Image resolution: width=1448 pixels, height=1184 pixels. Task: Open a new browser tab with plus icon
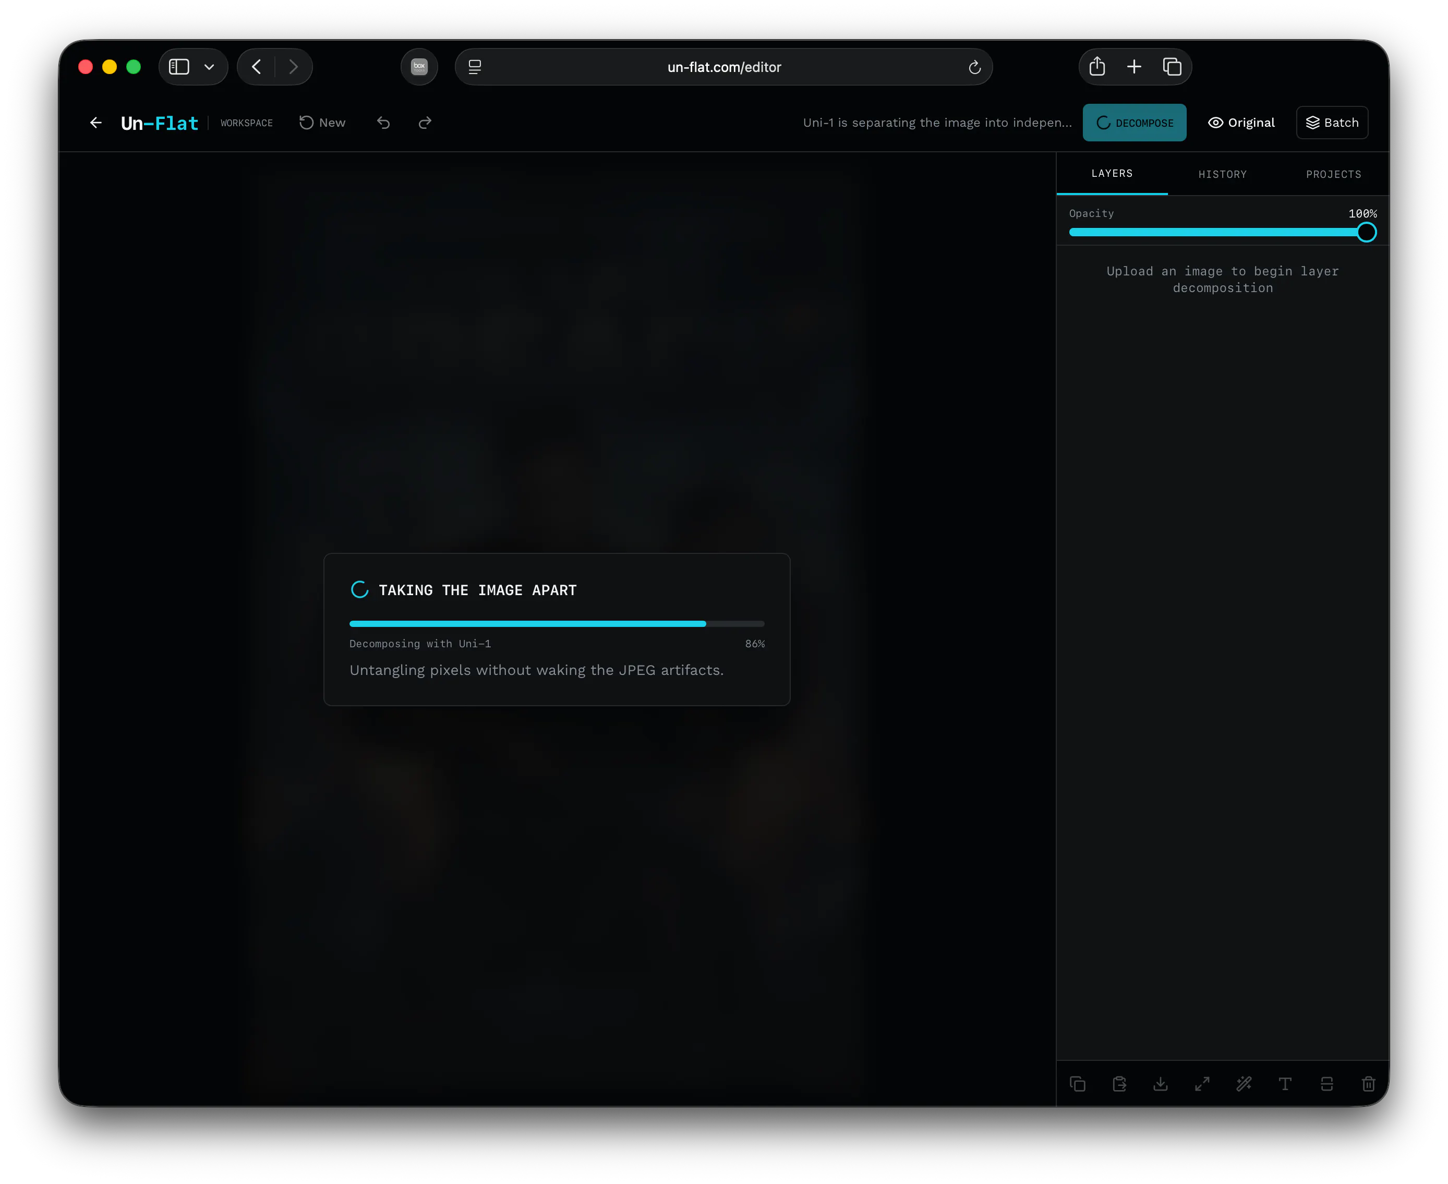(x=1135, y=67)
